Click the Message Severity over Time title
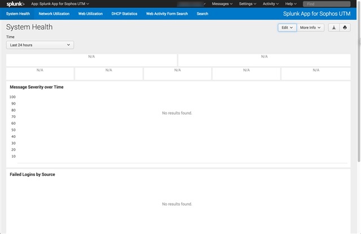Viewport: 361px width, 234px height. 37,87
